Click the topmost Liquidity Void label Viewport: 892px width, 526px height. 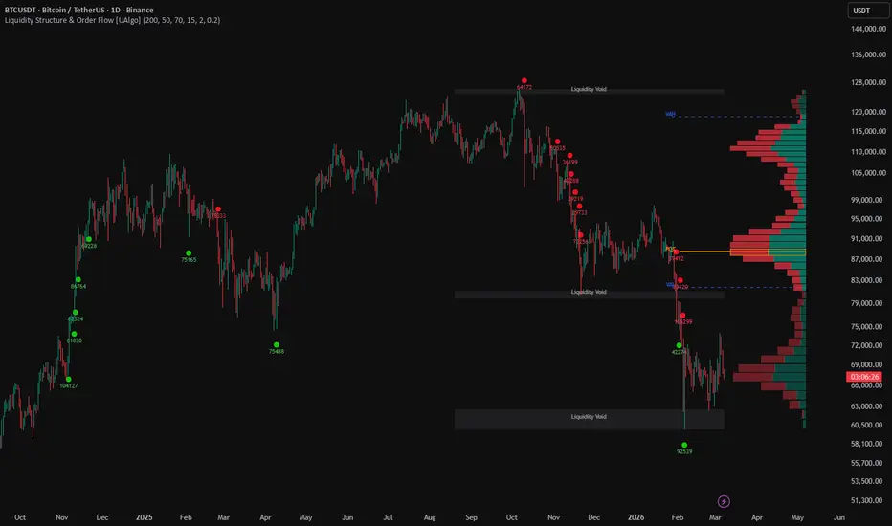589,89
